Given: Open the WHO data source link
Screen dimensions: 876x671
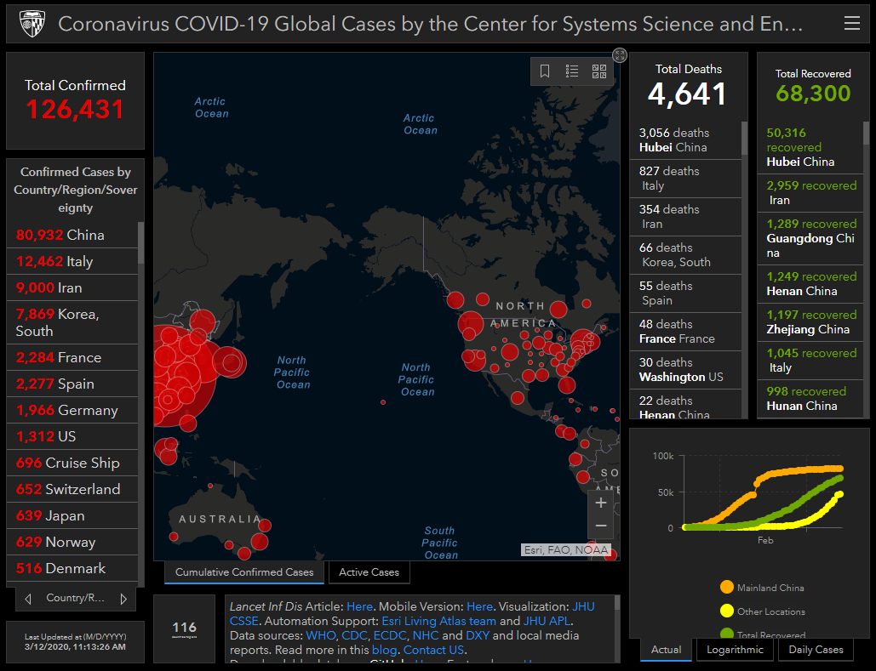Looking at the screenshot, I should click(321, 635).
